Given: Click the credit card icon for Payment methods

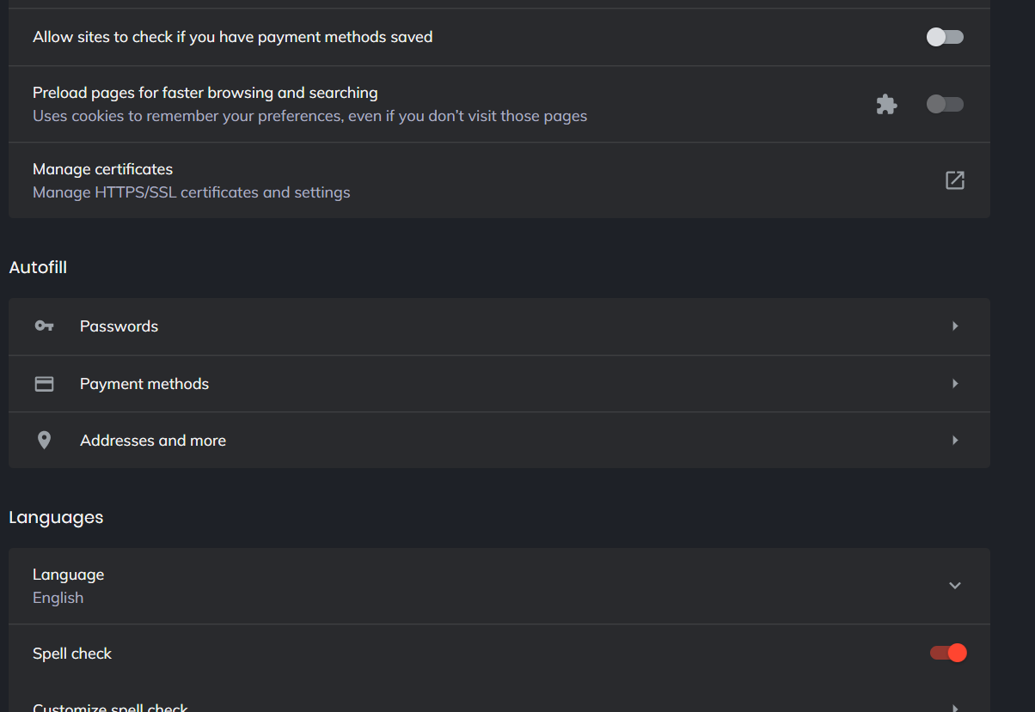Looking at the screenshot, I should click(44, 384).
